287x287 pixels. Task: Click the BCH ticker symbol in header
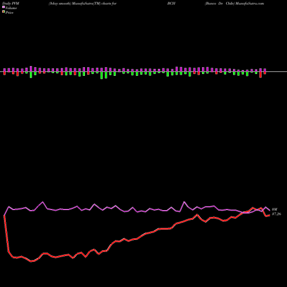coord(171,3)
